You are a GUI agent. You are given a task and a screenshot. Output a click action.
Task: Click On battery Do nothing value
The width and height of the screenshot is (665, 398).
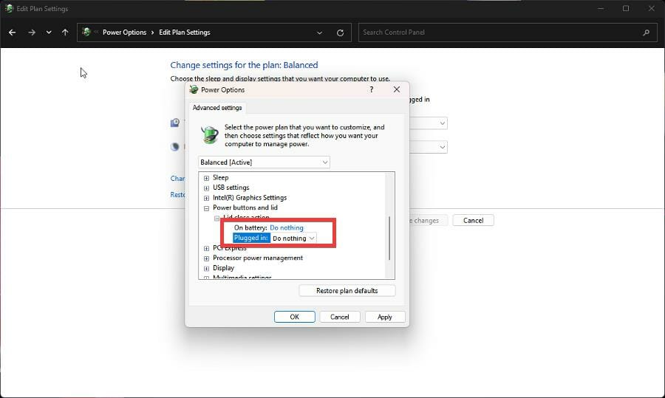pyautogui.click(x=287, y=227)
